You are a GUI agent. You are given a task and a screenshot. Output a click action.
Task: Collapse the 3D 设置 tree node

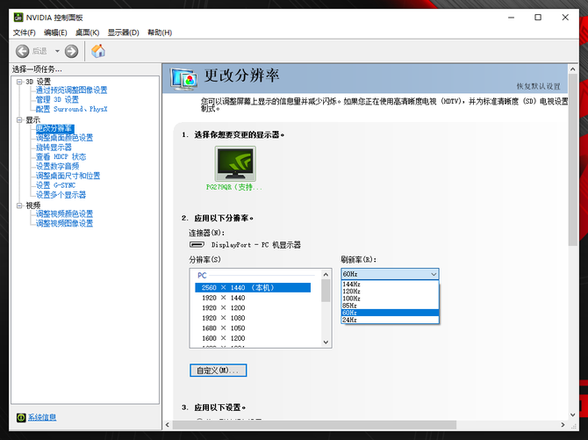19,82
